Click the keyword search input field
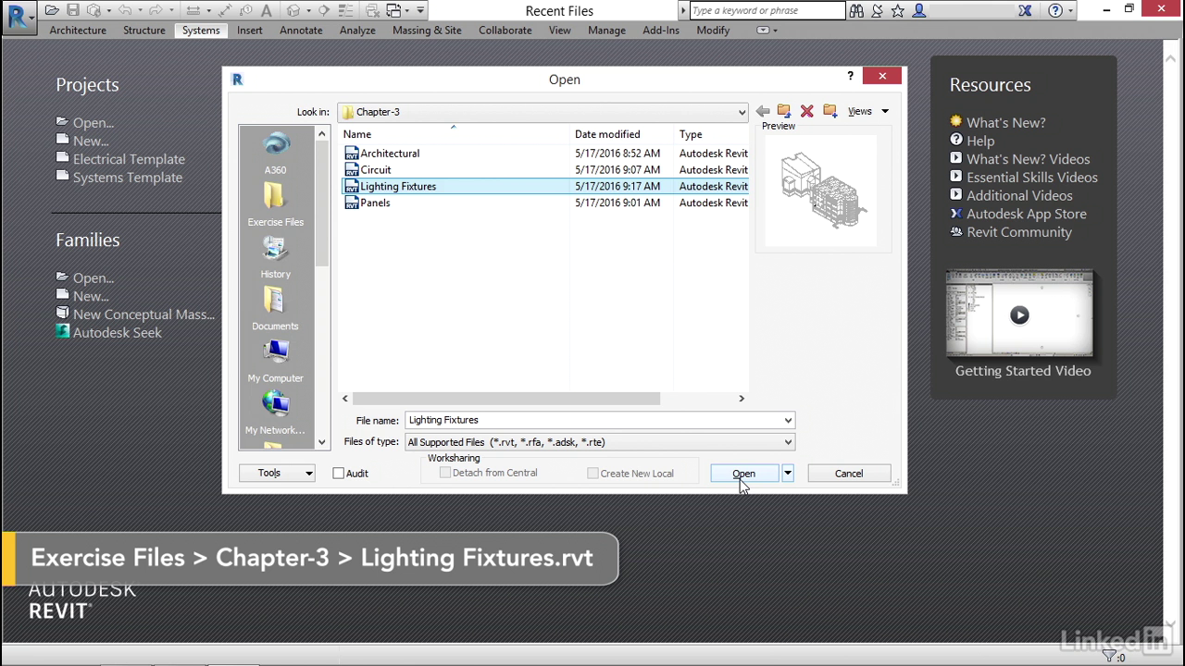 767,11
